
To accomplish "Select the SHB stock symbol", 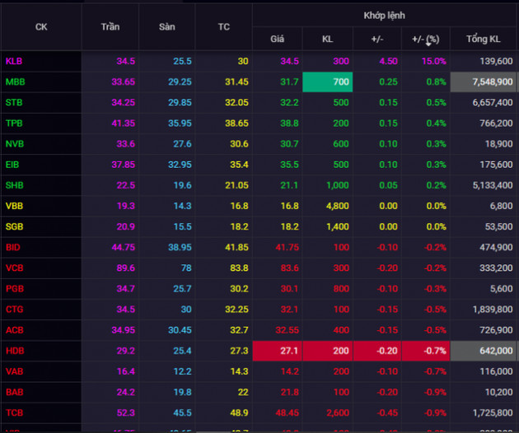I will click(14, 185).
